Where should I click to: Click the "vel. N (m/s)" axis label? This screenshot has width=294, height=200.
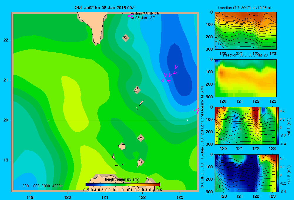pos(289,127)
